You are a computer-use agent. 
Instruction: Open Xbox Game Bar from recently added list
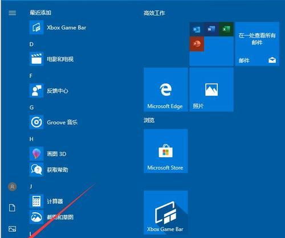pos(58,27)
